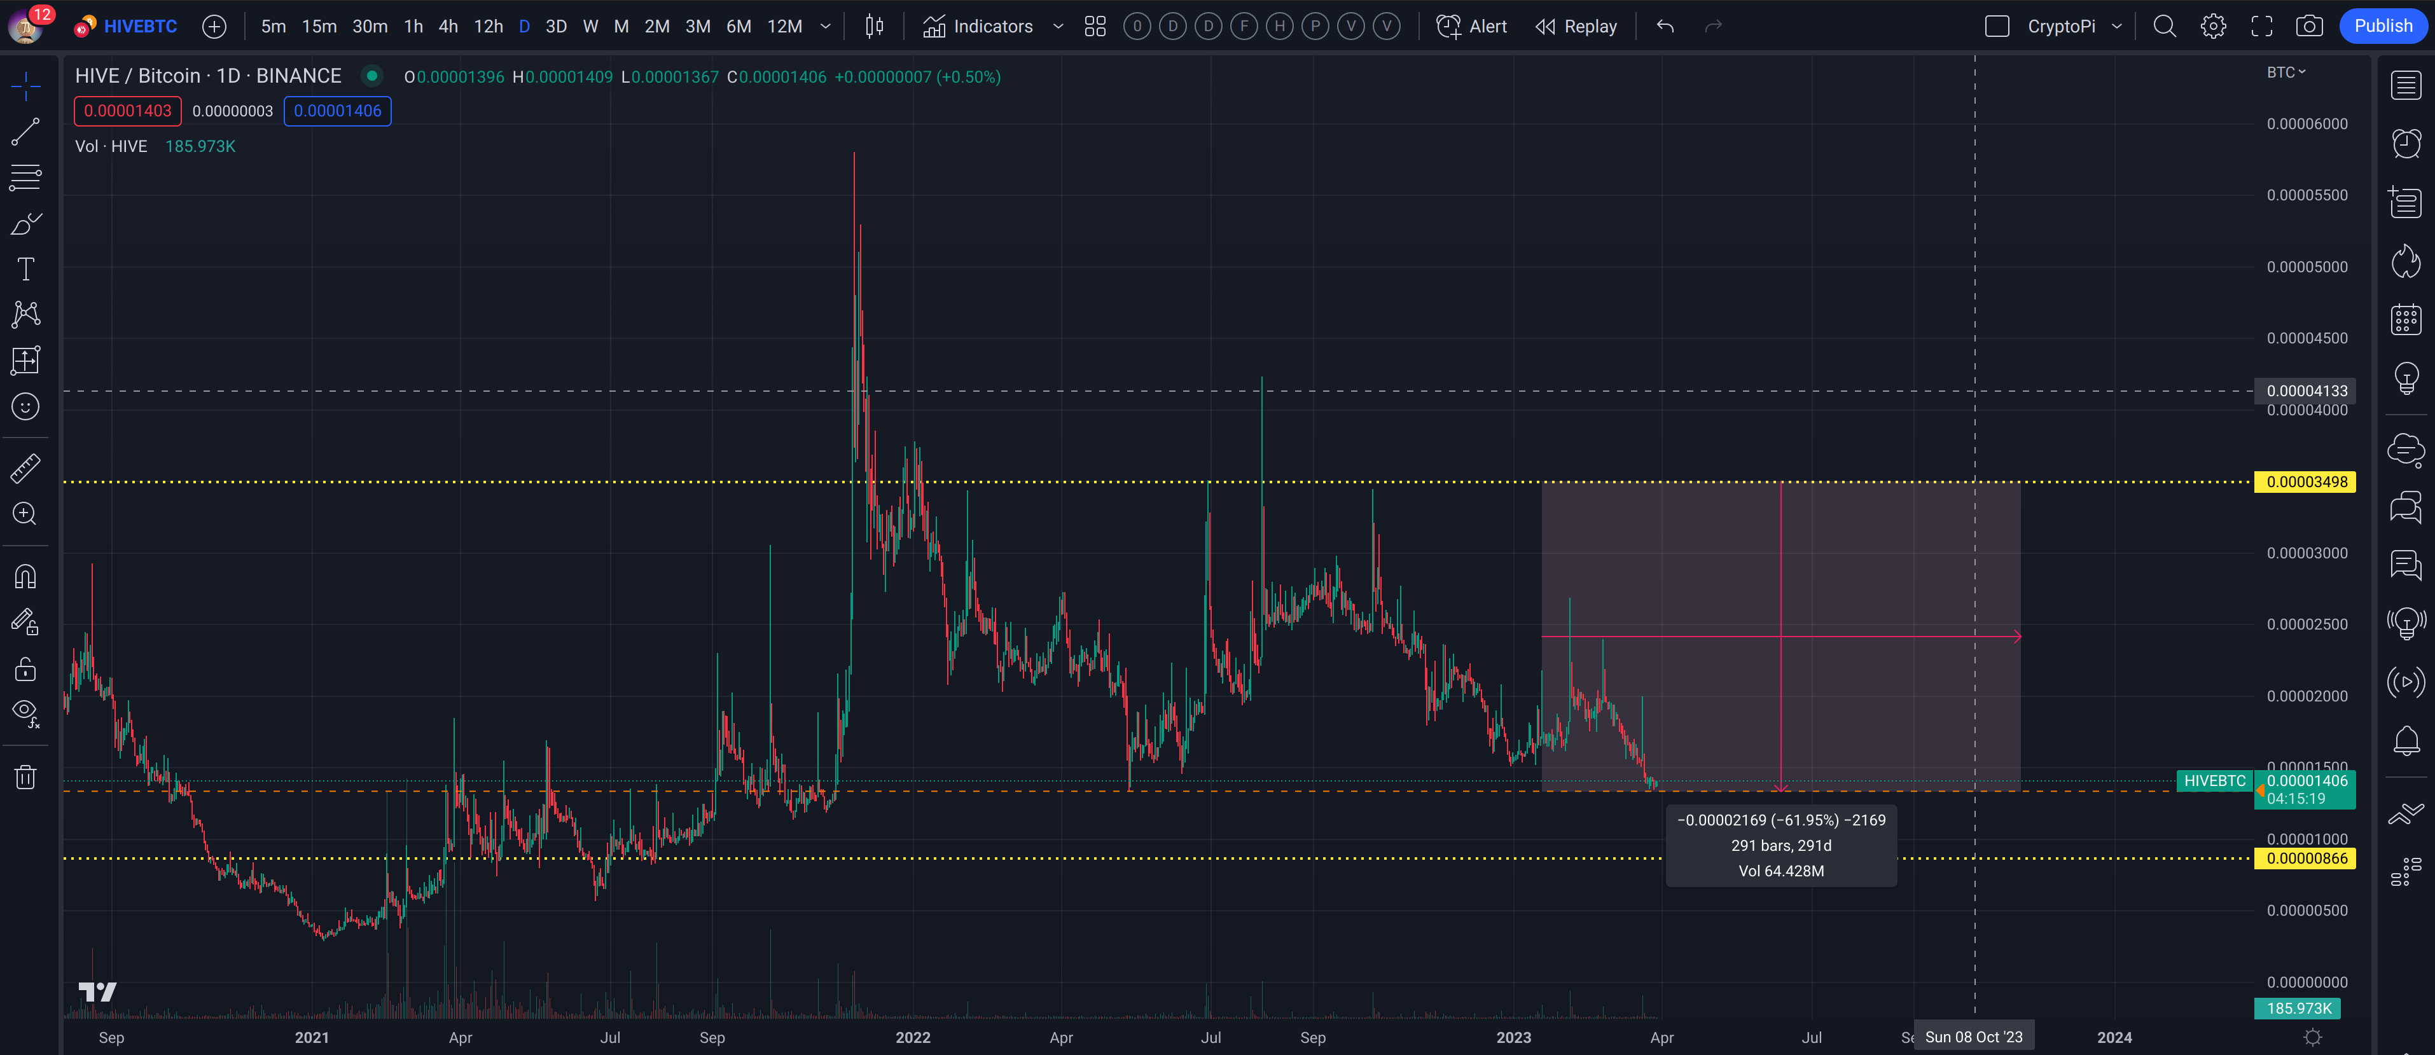Click the circled H indicator shortcut

[1280, 27]
